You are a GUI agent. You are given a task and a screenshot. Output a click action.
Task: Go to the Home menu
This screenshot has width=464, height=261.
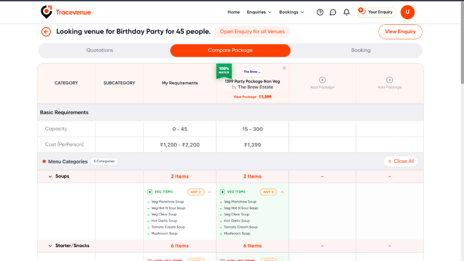point(233,12)
